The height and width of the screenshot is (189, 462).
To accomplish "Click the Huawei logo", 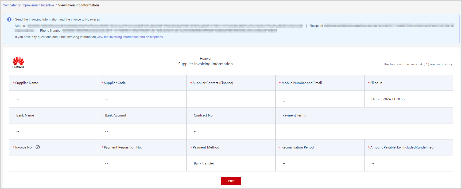I will (x=18, y=62).
